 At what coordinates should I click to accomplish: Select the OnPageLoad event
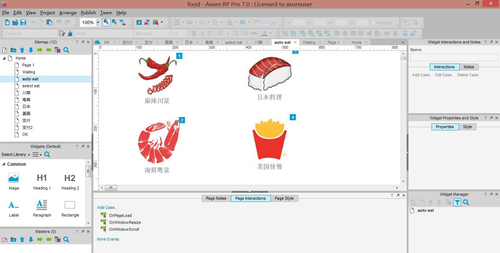tap(120, 215)
